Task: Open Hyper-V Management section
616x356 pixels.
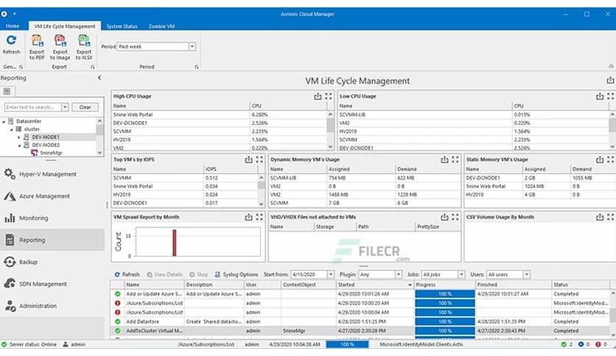Action: [x=52, y=174]
